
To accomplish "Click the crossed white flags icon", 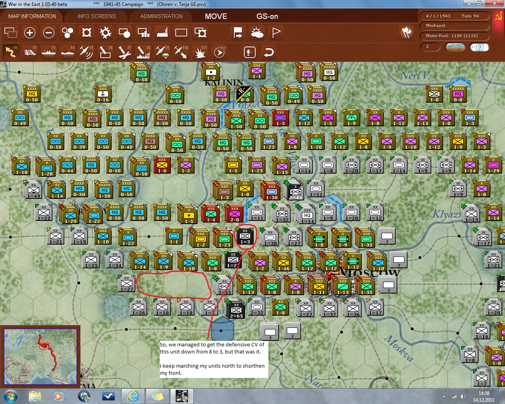I will tap(406, 32).
